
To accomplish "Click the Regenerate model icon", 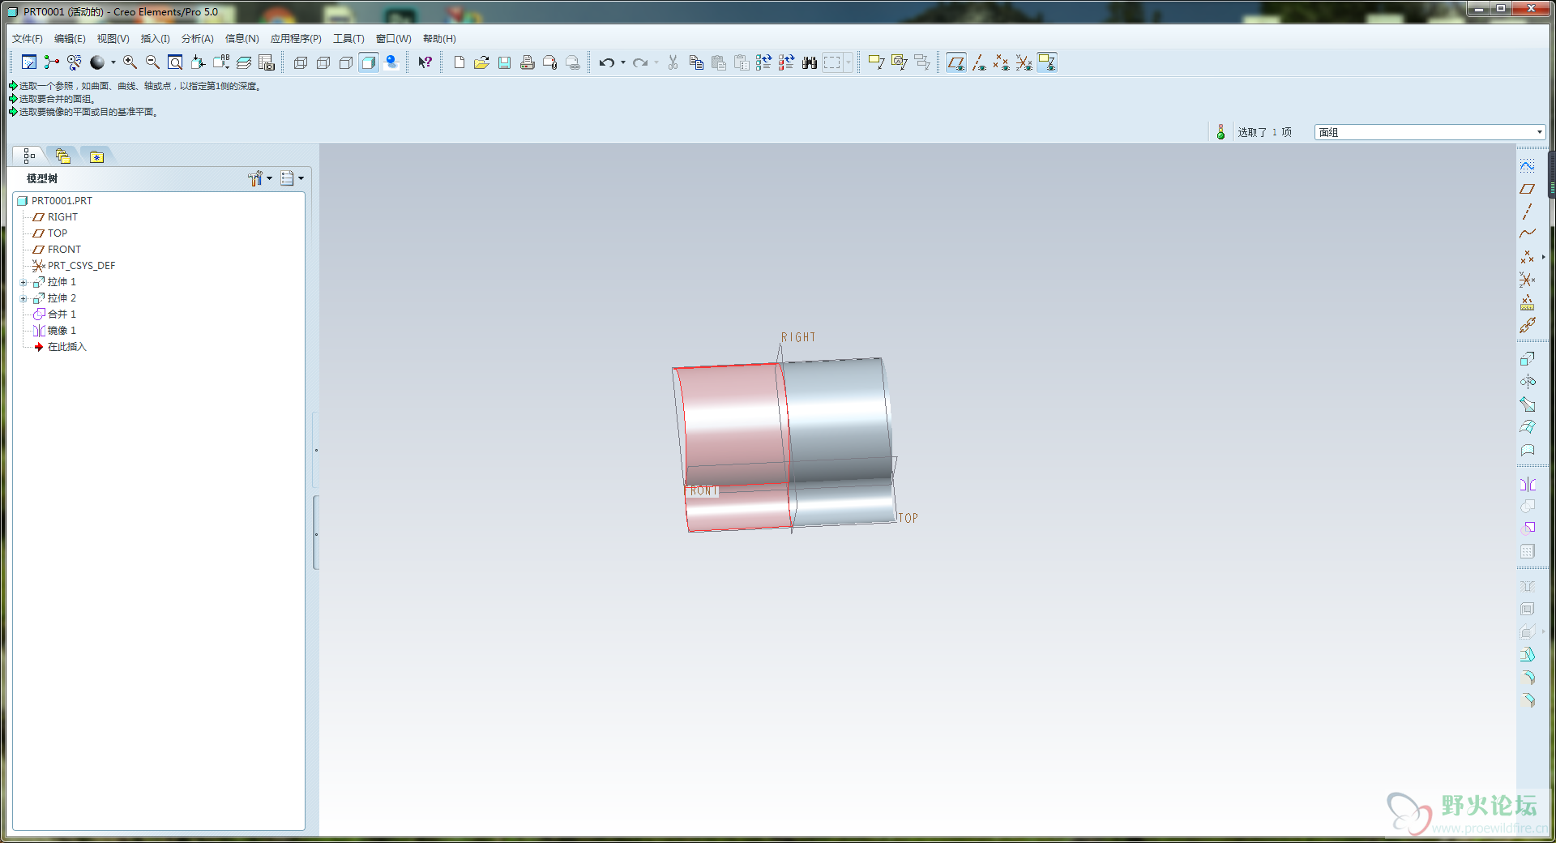I will (763, 62).
